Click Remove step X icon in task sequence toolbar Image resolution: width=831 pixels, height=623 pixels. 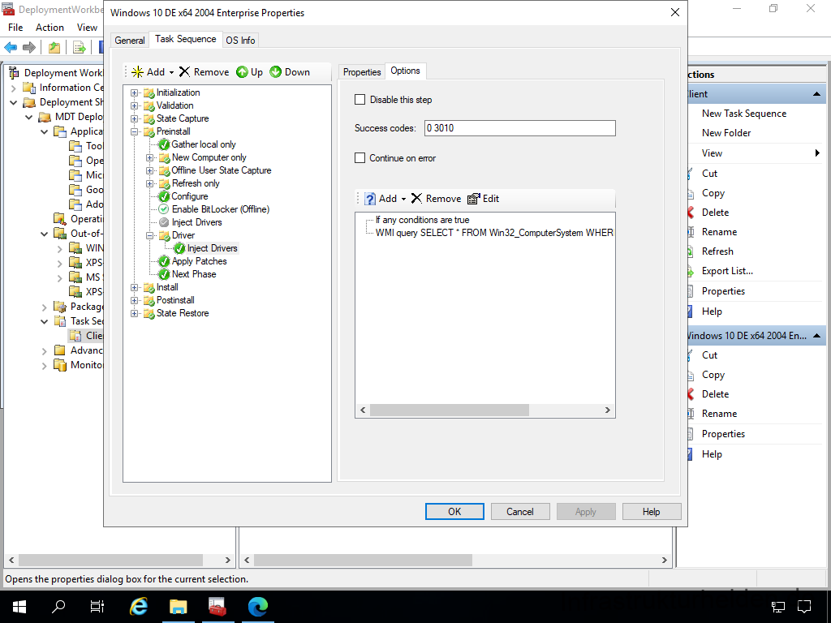184,72
